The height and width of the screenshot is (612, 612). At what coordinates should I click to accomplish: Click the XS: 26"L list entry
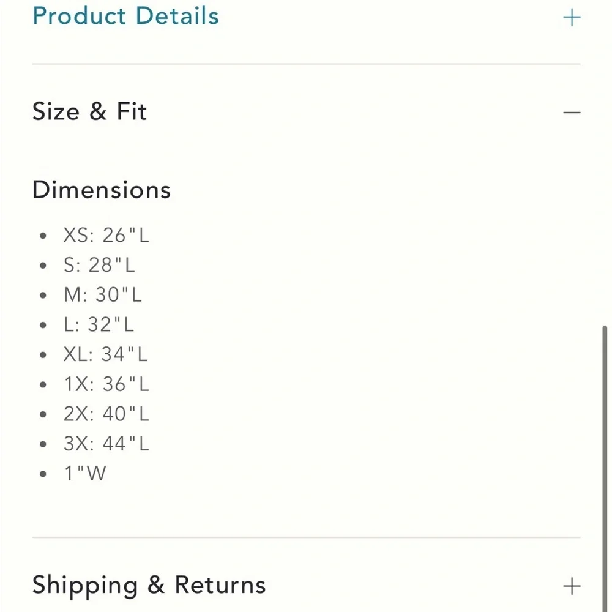[106, 236]
